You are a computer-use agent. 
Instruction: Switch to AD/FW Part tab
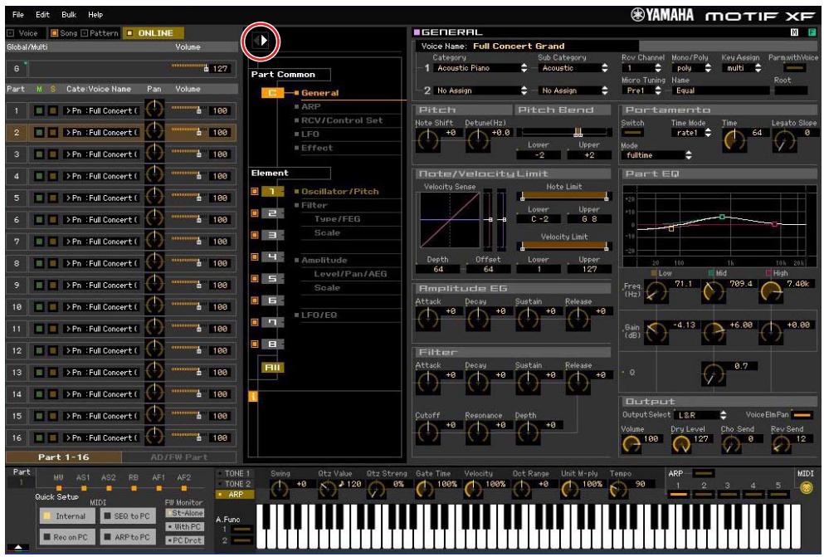179,457
